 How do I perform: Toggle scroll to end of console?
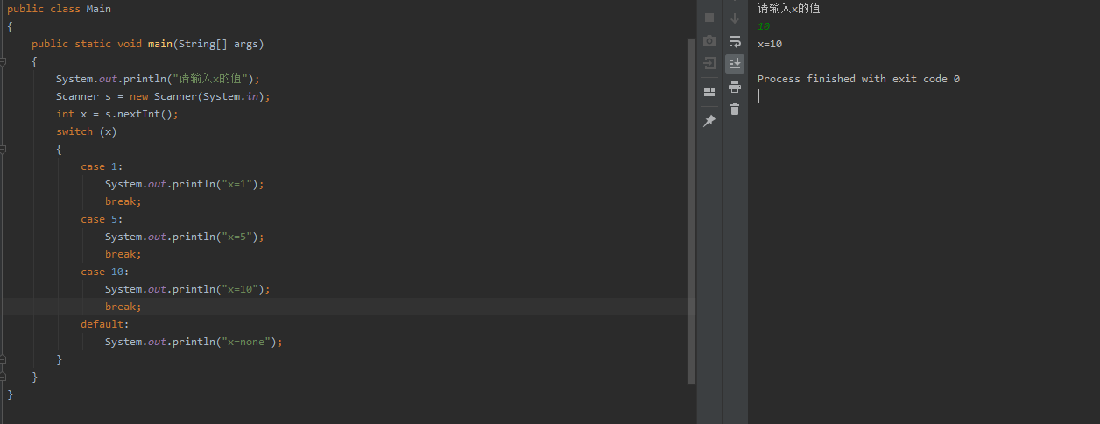(735, 63)
